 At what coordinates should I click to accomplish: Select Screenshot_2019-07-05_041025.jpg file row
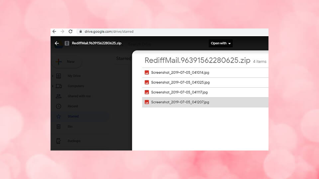click(180, 82)
